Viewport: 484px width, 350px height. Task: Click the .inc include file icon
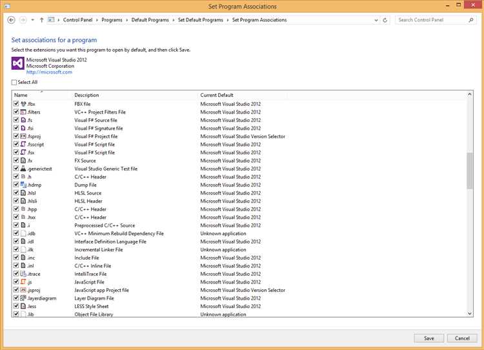click(23, 258)
